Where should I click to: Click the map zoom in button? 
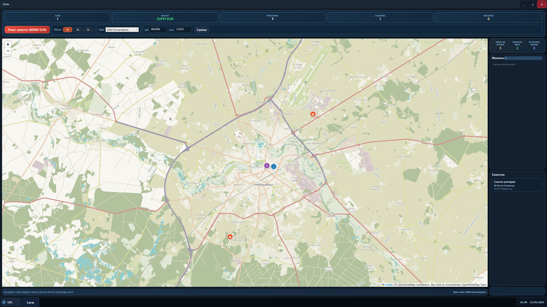8,44
